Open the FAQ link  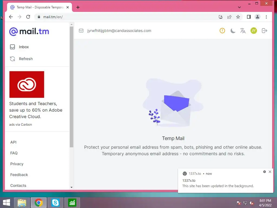[x=14, y=153]
